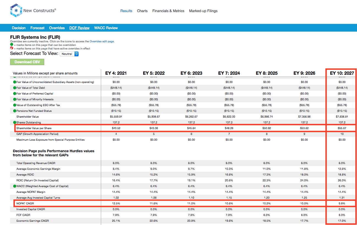
Task: Click green override dot for Fair Value of Preferred Capital
Action: tap(14, 94)
